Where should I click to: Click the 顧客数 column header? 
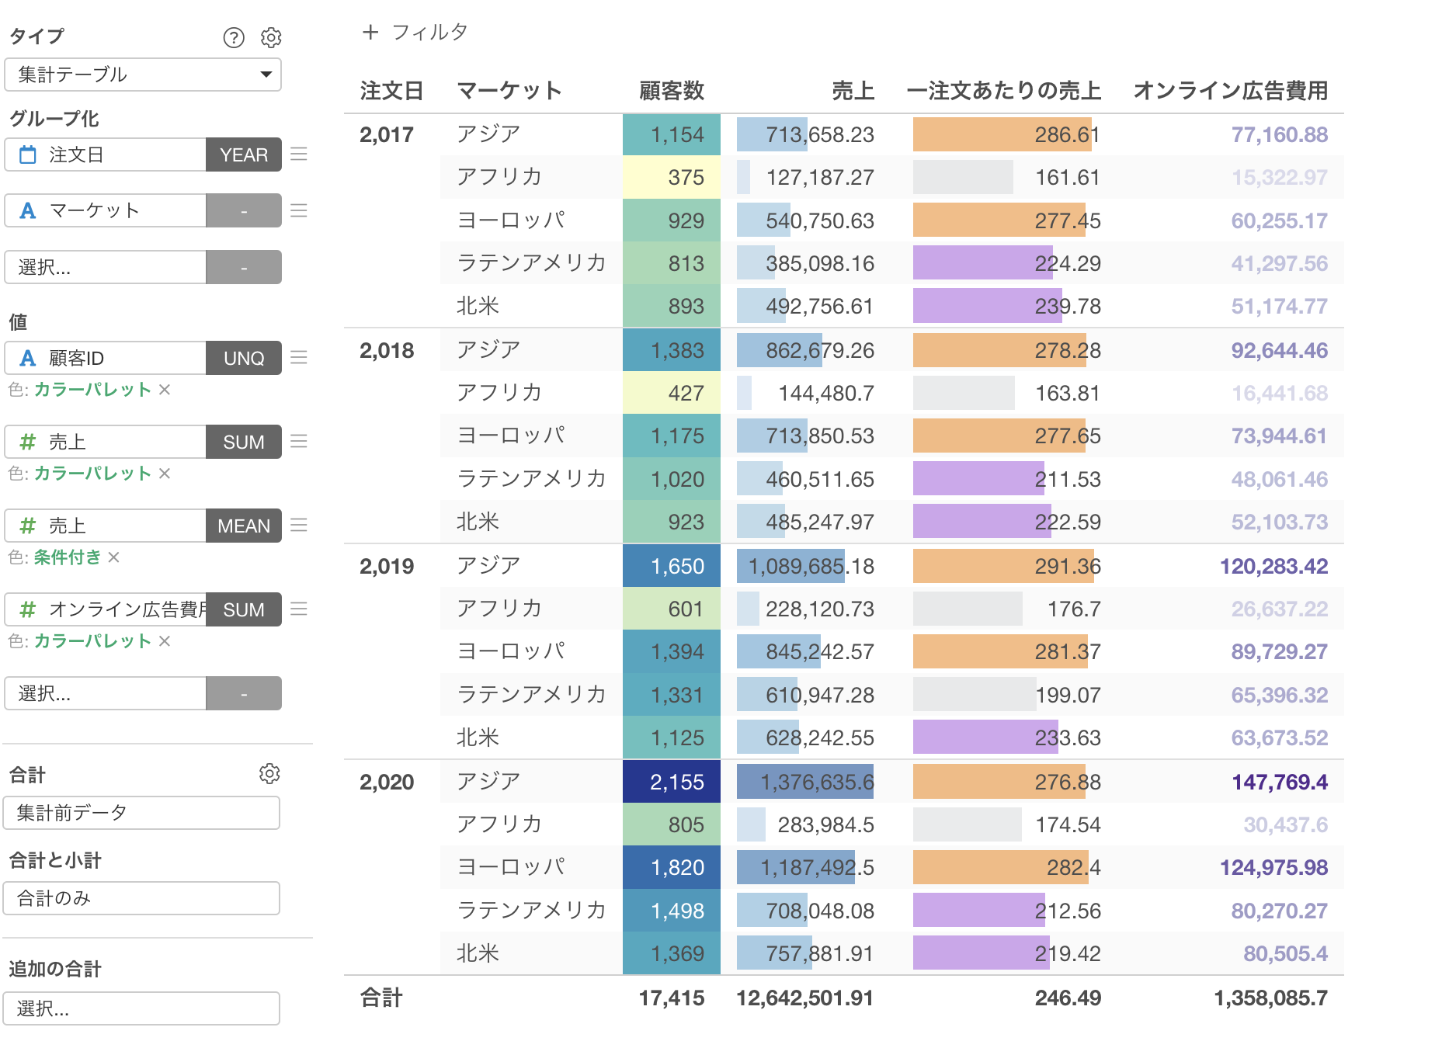point(671,91)
